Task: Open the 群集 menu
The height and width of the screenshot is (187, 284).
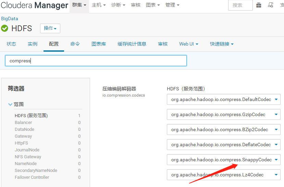Action: 79,5
